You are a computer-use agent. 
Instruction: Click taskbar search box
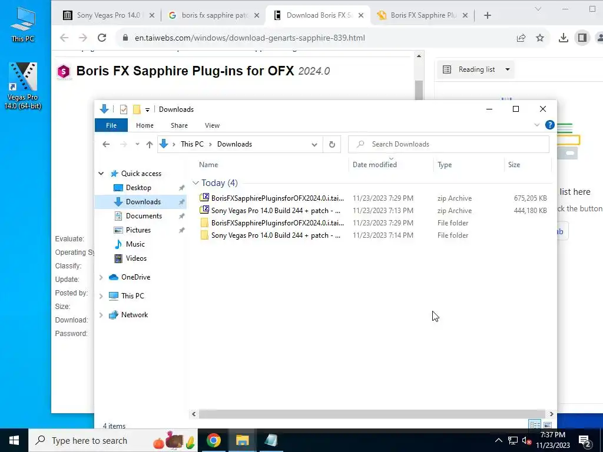pos(113,440)
